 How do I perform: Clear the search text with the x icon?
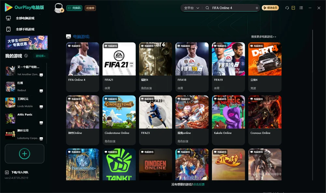(x=257, y=8)
